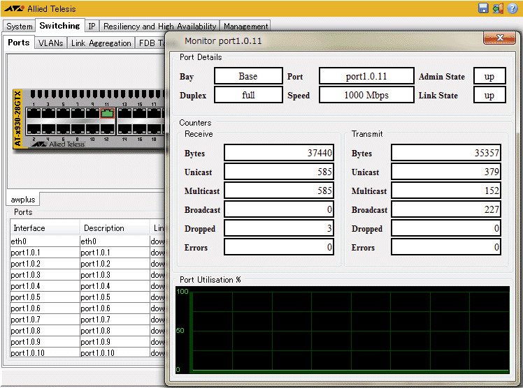Click the Allied Telesis logo in header
Viewport: 523px width, 388px height.
coord(14,8)
